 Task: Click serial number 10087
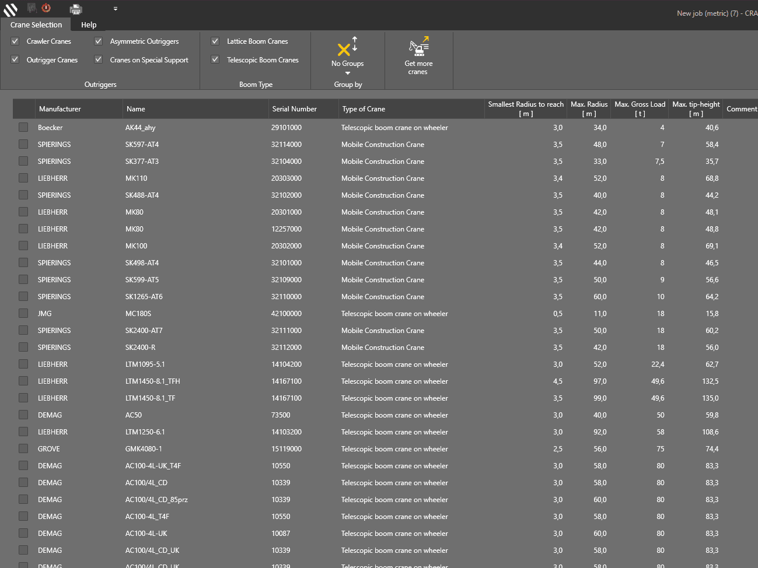pyautogui.click(x=281, y=534)
